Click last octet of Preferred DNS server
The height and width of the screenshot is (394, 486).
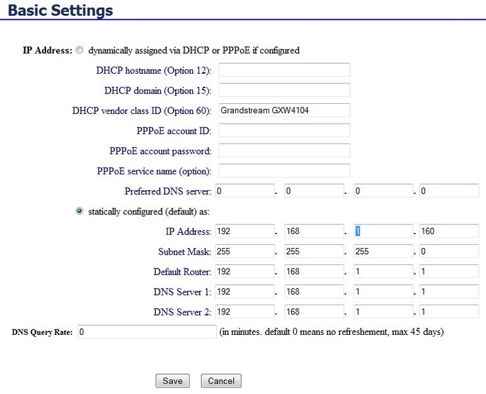click(x=448, y=191)
